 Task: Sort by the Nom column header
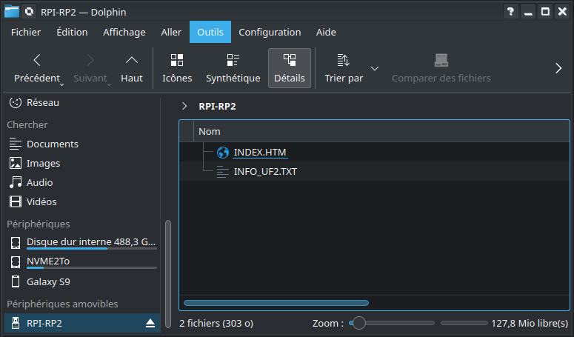[210, 131]
